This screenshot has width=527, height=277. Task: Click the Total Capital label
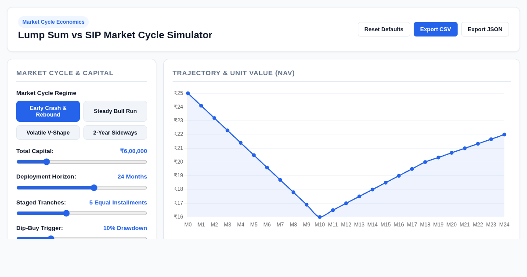pyautogui.click(x=35, y=151)
